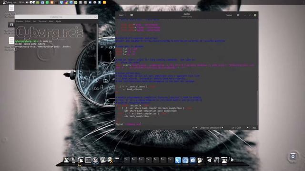This screenshot has width=305, height=171.
Task: Open the trash bin icon on the desktop
Action: pos(293,156)
